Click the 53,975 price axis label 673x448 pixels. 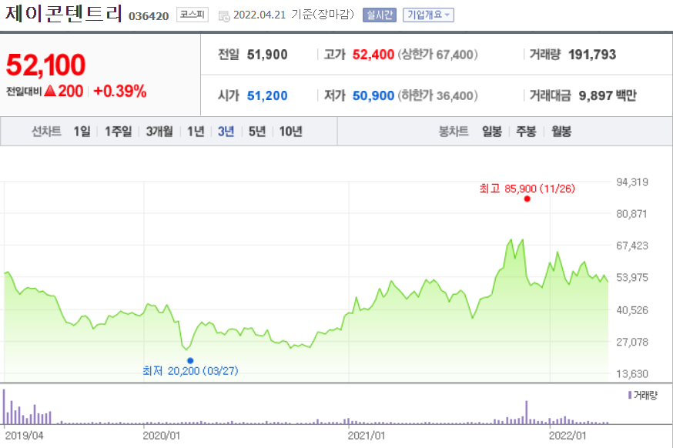coord(631,278)
